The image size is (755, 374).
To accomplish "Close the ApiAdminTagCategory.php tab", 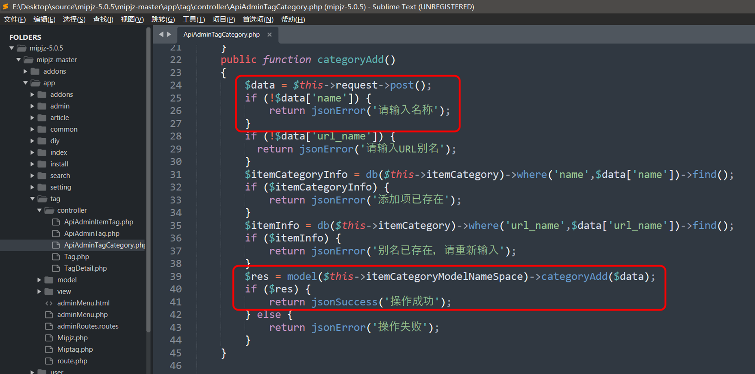I will coord(269,34).
